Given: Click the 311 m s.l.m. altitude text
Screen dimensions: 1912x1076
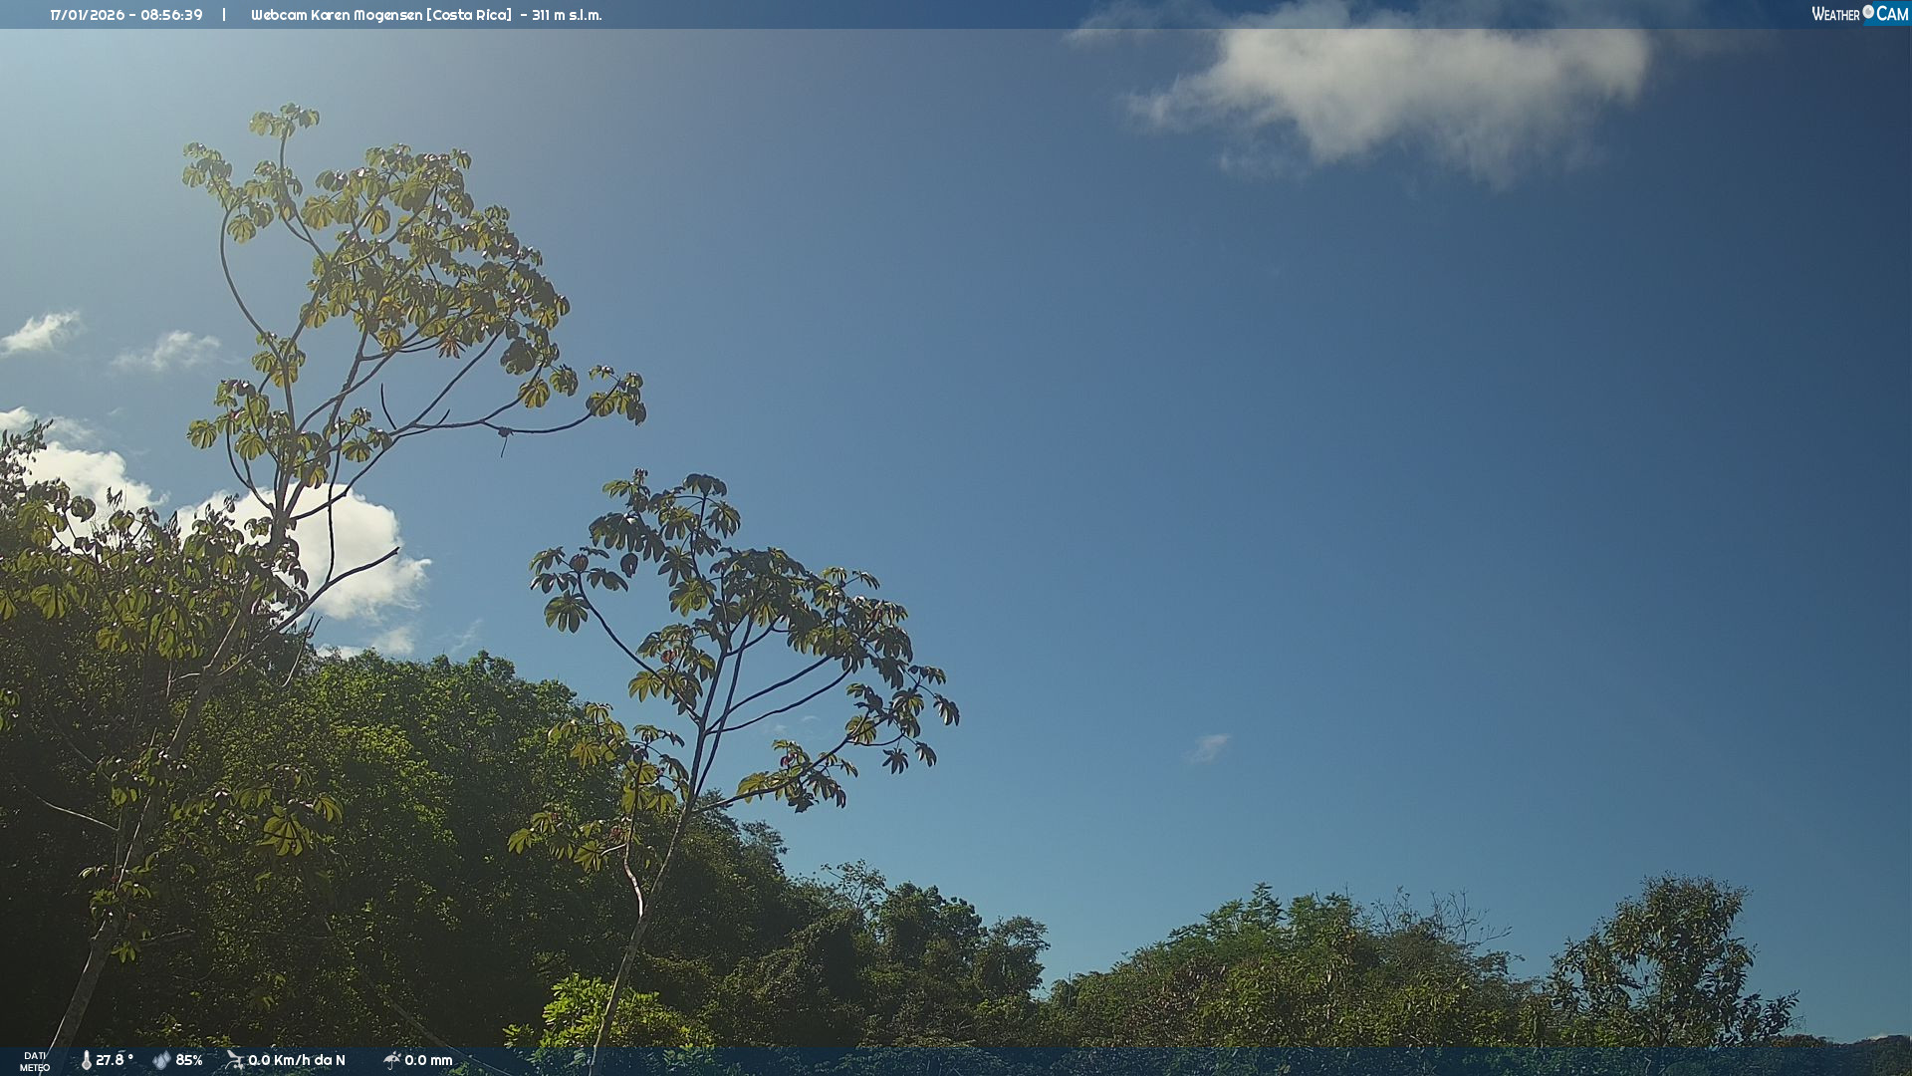Looking at the screenshot, I should pyautogui.click(x=567, y=15).
